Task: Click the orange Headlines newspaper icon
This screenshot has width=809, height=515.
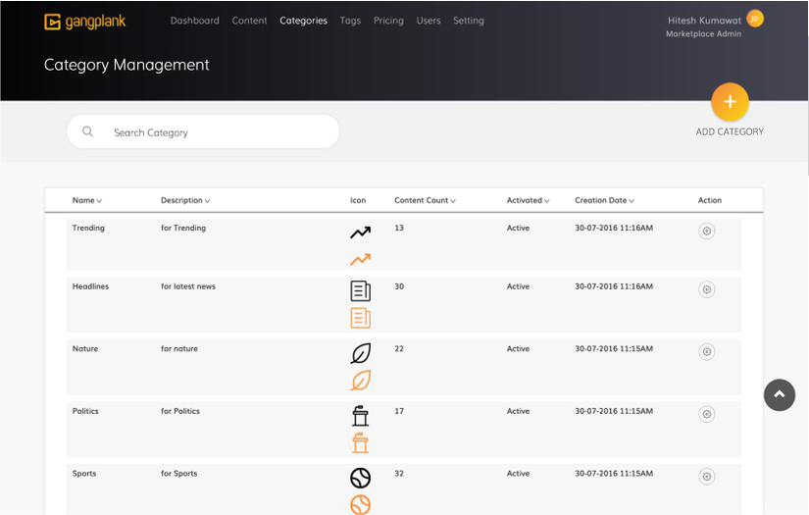Action: (361, 318)
